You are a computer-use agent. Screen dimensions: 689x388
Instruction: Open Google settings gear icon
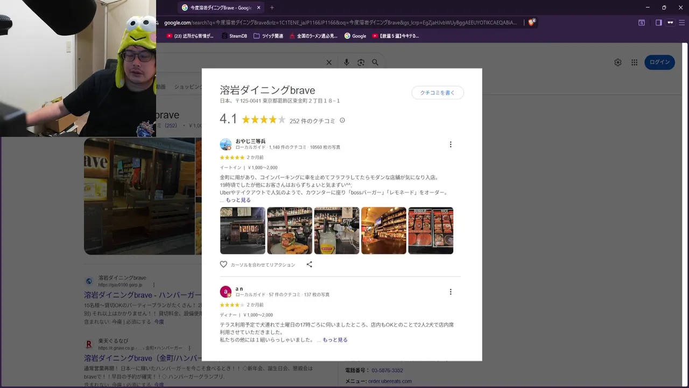point(618,63)
